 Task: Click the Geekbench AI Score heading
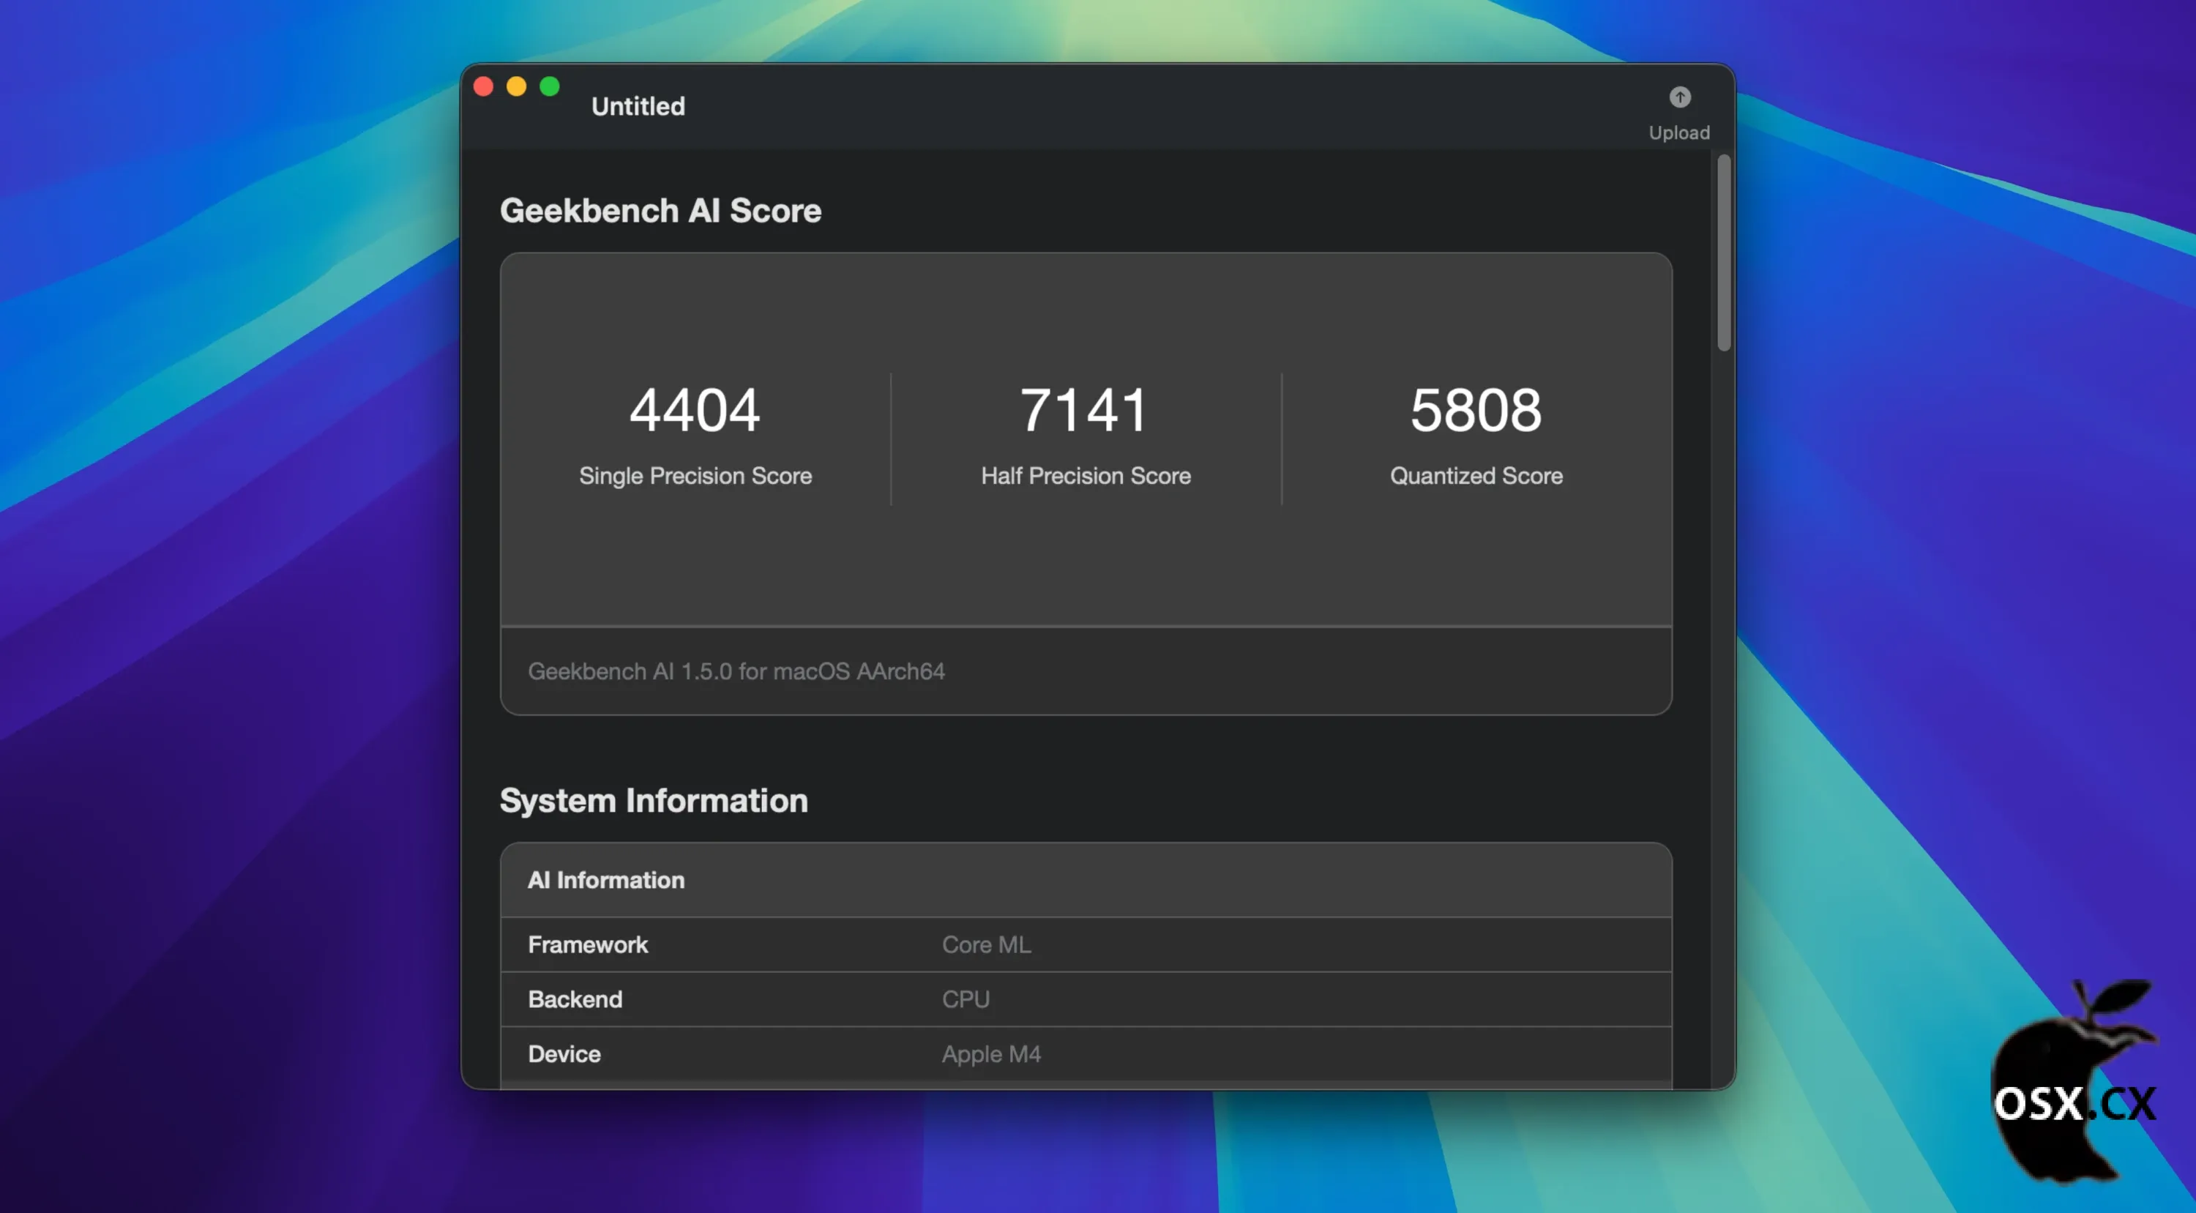[x=661, y=211]
